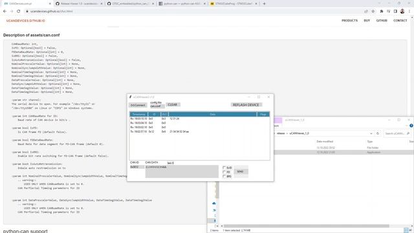Click the release breadcrumb in Explorer
Screen dimensions: 414x233
point(281,133)
